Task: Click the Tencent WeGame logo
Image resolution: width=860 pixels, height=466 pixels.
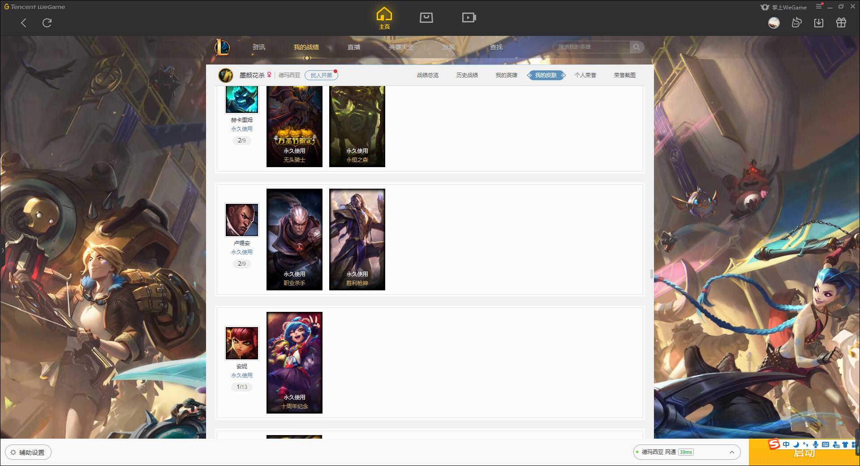Action: 35,7
